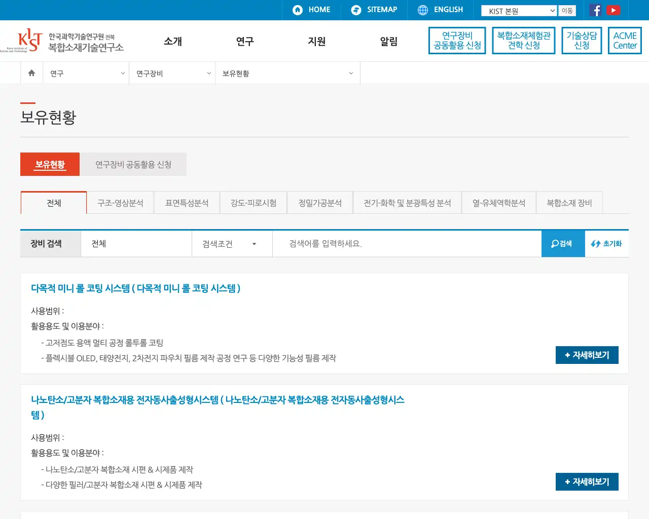The width and height of the screenshot is (649, 519).
Task: Select the 열-유체역학분석 tab
Action: tap(499, 203)
